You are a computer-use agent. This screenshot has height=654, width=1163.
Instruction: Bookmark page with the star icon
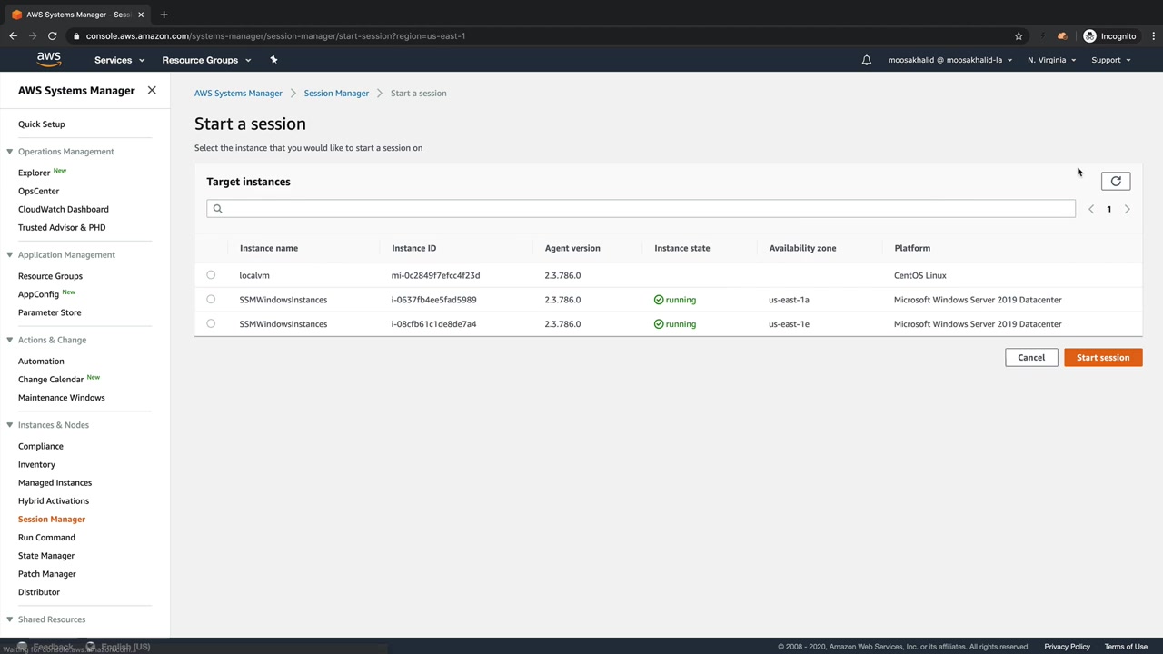[1019, 36]
